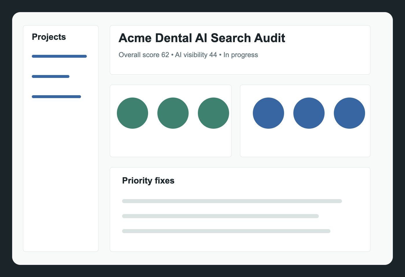
Task: Open the first, longest project bar in sidebar
Action: click(59, 56)
